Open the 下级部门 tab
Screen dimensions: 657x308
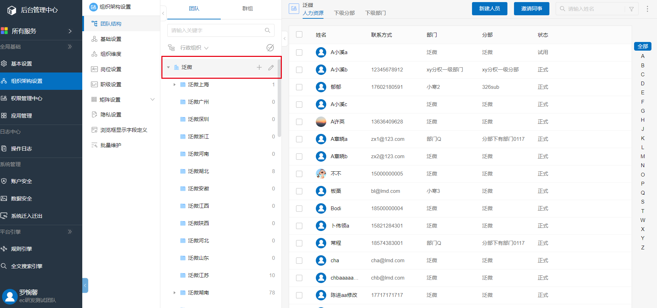376,13
